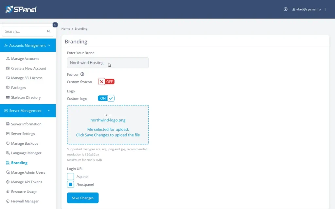This screenshot has height=209, width=335.
Task: Click the Server Information icon
Action: [8, 124]
